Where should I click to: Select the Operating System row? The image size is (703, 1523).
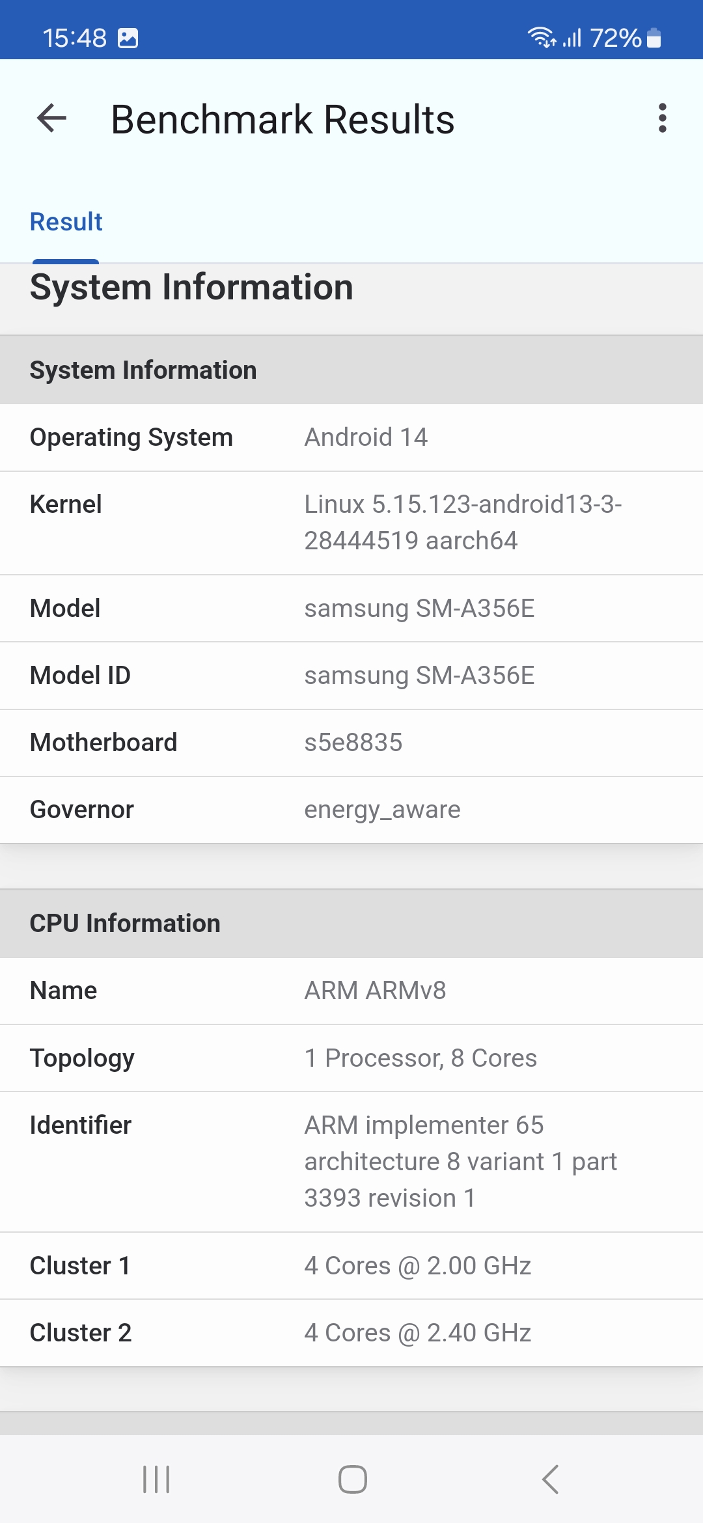(x=351, y=437)
